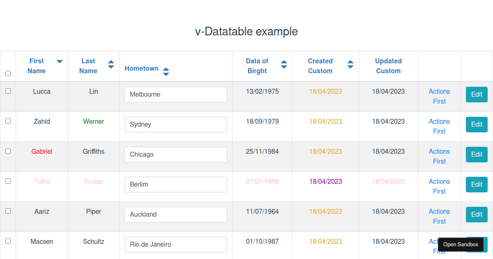Image resolution: width=493 pixels, height=259 pixels.
Task: Click the Sydney hometown input field
Action: click(176, 124)
